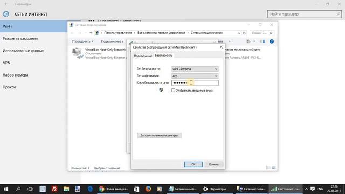Switch to 'Состояние - Б...' taskbar window

coord(286,189)
